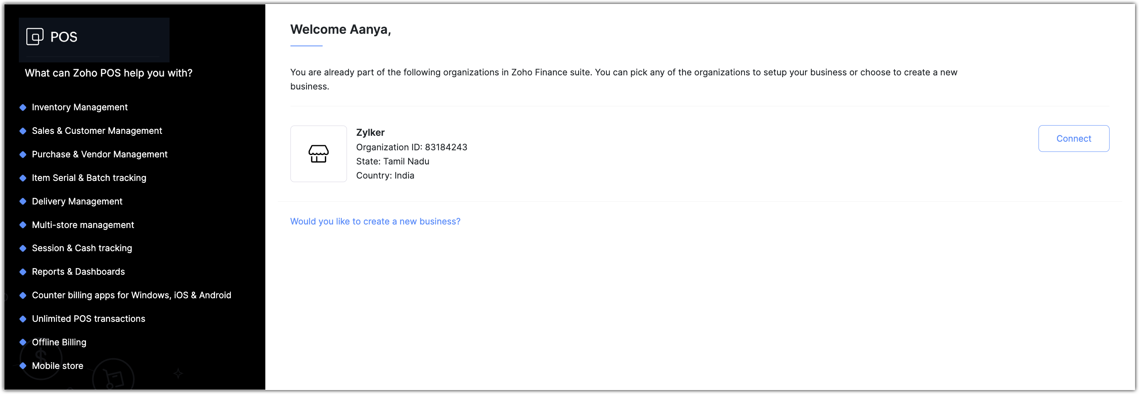
Task: Click the Mobile store bullet diamond
Action: point(23,366)
